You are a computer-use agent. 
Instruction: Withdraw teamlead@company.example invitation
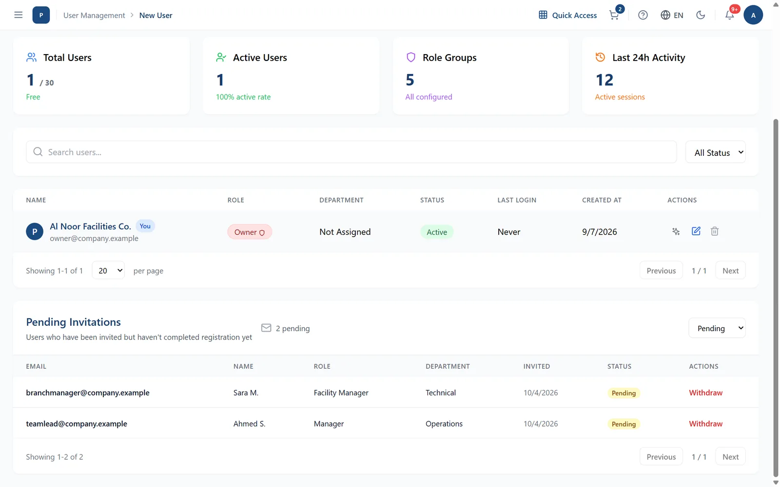[x=705, y=424]
